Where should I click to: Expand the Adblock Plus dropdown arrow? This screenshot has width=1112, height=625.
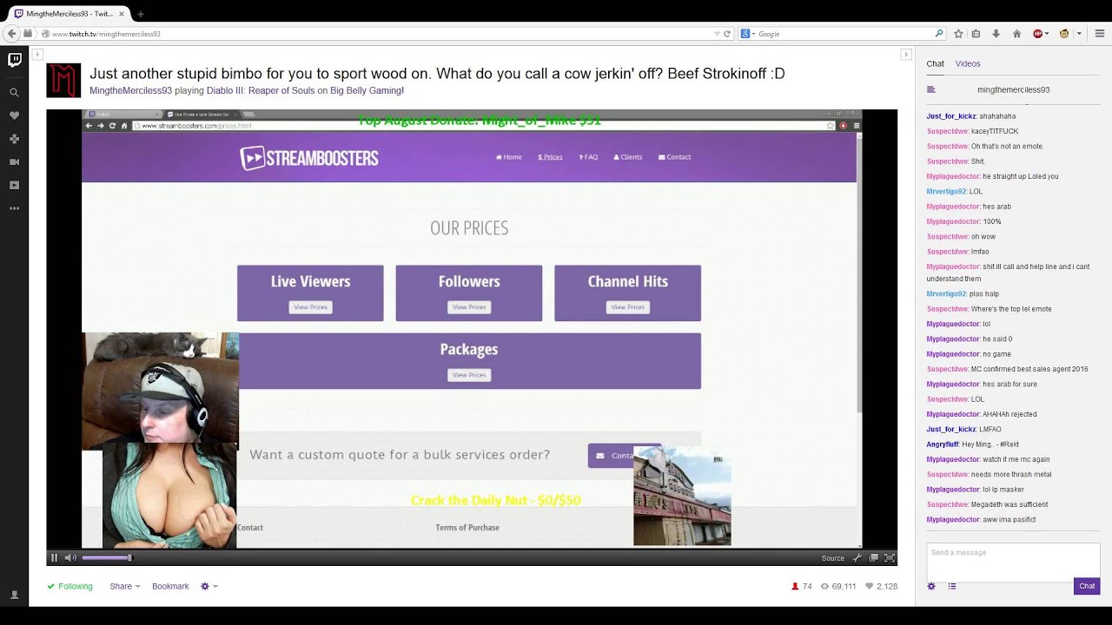click(x=1049, y=34)
